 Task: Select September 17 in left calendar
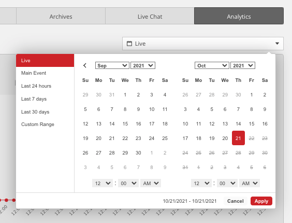point(152,124)
